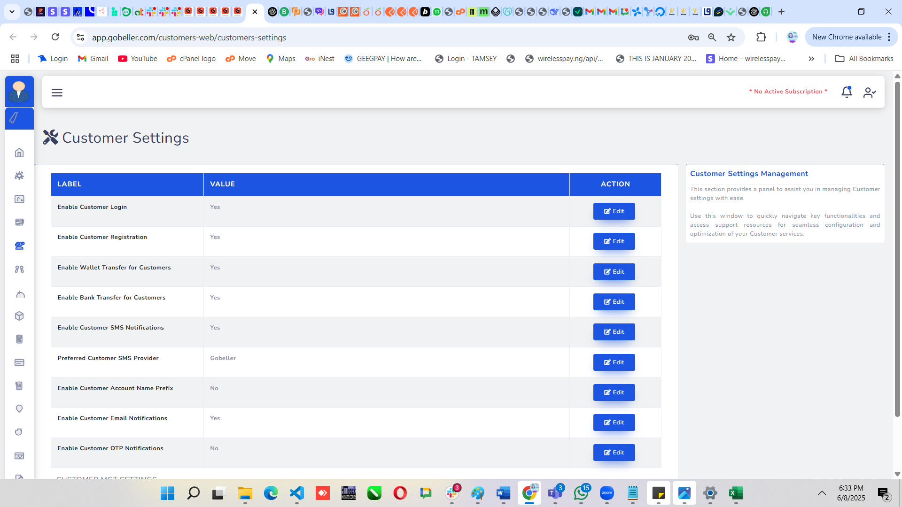Expand the bookmarks overflow chevron
This screenshot has height=507, width=902.
tap(811, 59)
